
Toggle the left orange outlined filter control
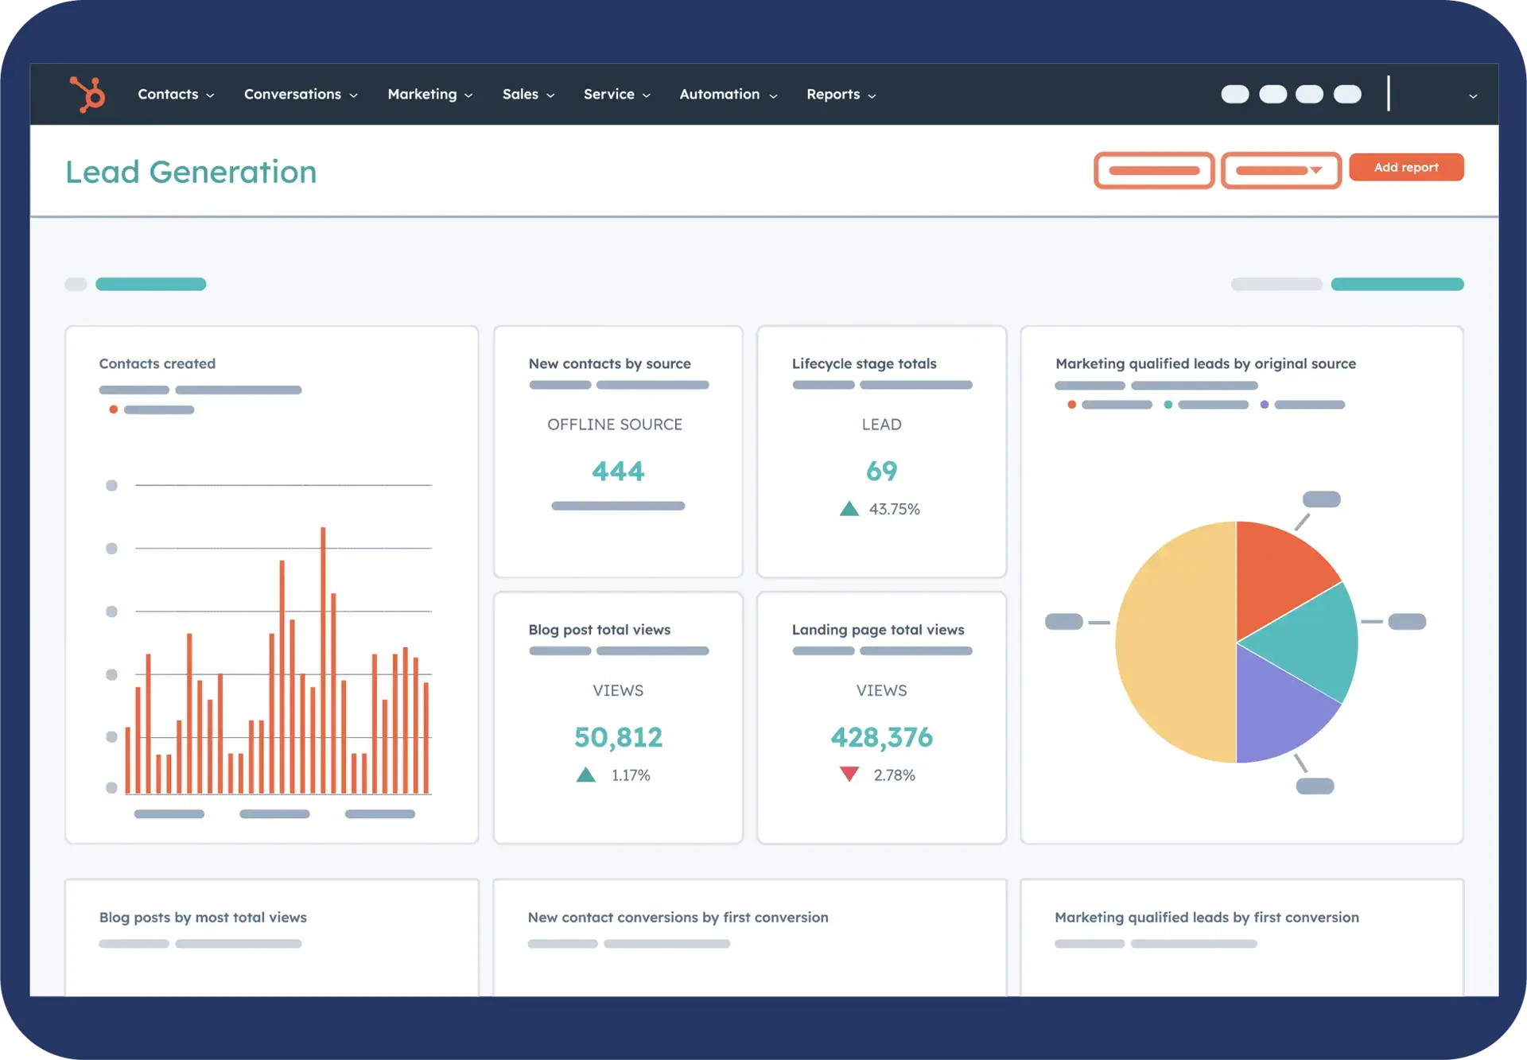pyautogui.click(x=1154, y=170)
